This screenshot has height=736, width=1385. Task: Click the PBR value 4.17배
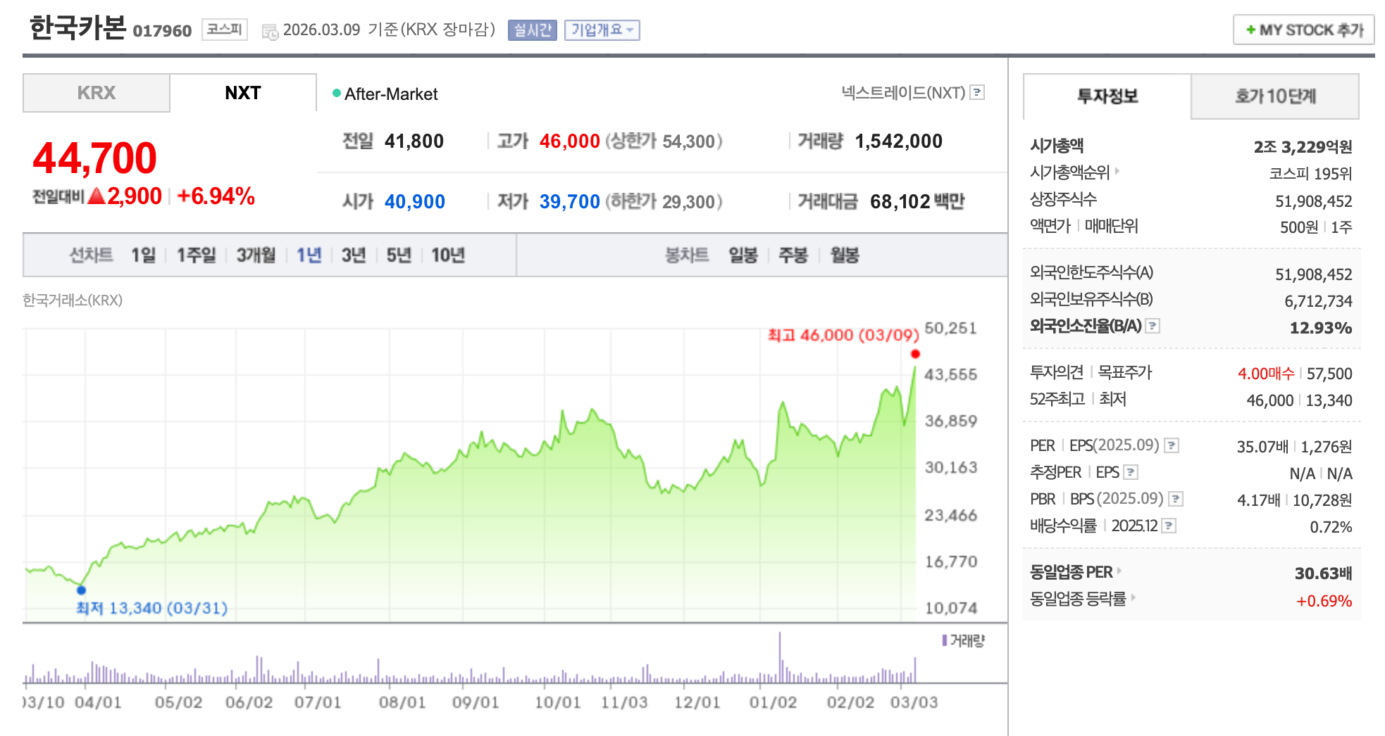point(1258,500)
